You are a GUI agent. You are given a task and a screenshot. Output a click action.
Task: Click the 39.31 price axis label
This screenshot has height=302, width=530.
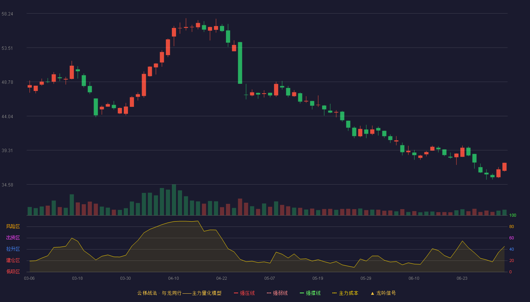7,150
